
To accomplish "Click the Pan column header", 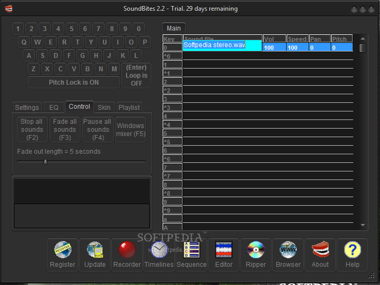I will (x=320, y=39).
